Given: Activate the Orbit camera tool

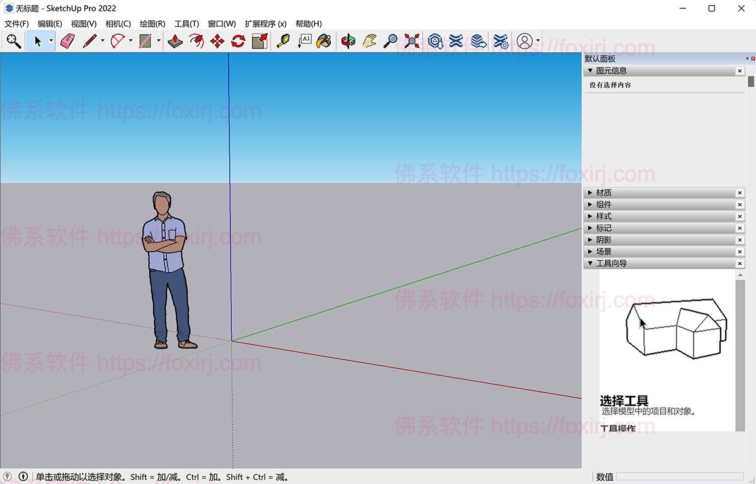Looking at the screenshot, I should click(x=348, y=42).
